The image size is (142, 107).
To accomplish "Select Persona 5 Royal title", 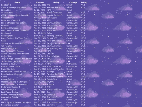I will pyautogui.click(x=8, y=64).
